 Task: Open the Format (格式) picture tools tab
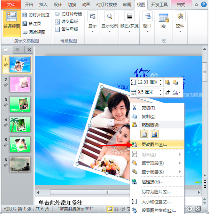[x=181, y=5]
